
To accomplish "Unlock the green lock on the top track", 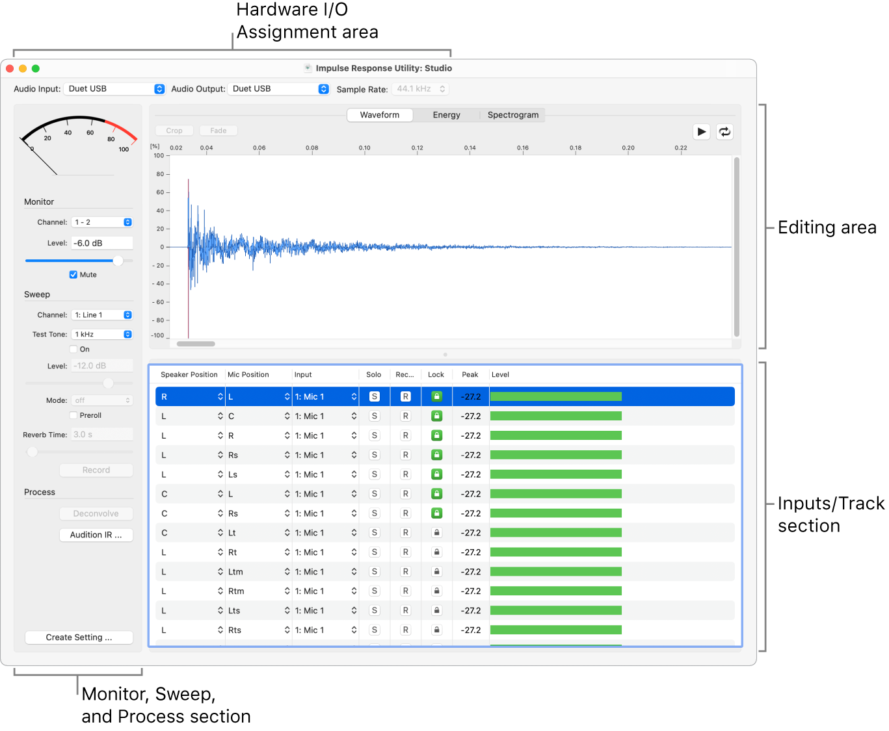I will pyautogui.click(x=437, y=396).
